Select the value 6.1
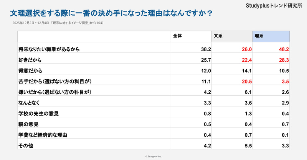 248,92
